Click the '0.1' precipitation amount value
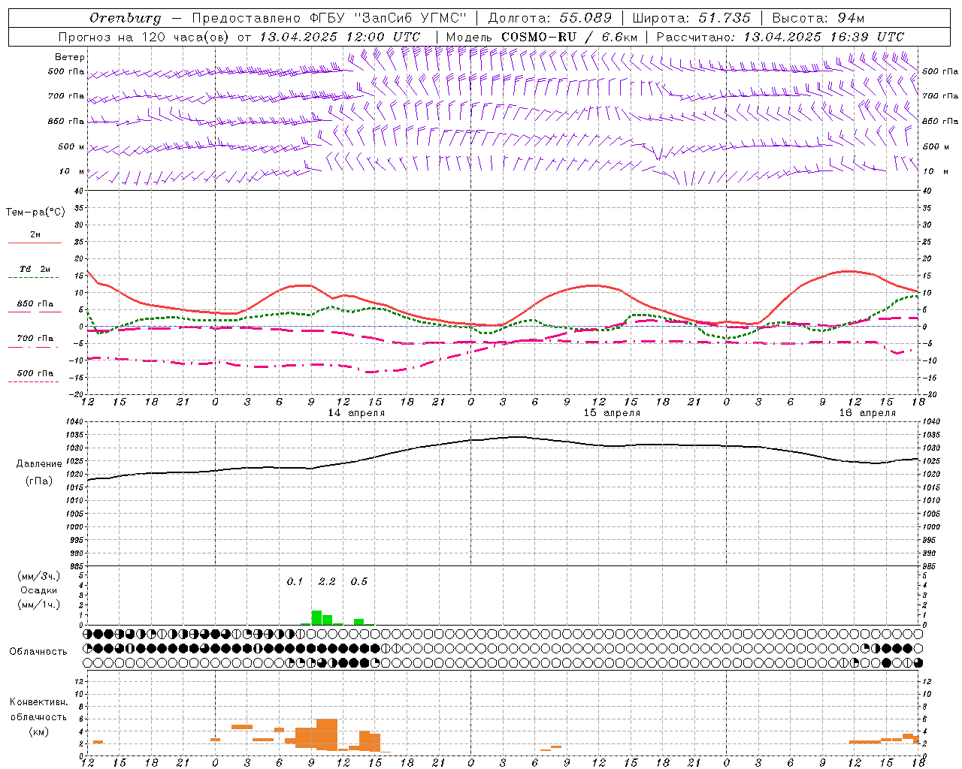This screenshot has width=962, height=769. [x=295, y=582]
